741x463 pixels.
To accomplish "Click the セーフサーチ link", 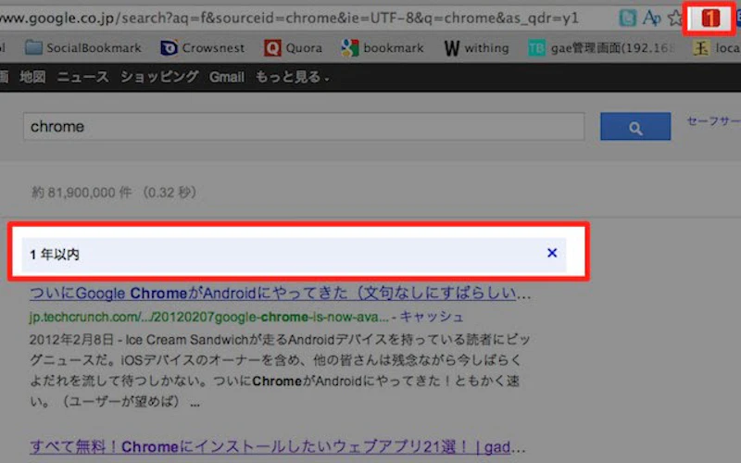I will (713, 121).
